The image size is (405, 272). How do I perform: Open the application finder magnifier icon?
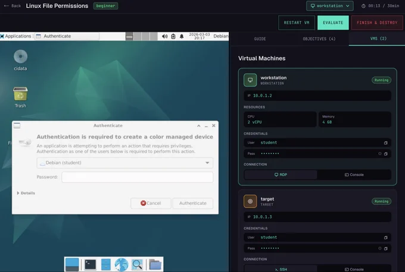(137, 264)
